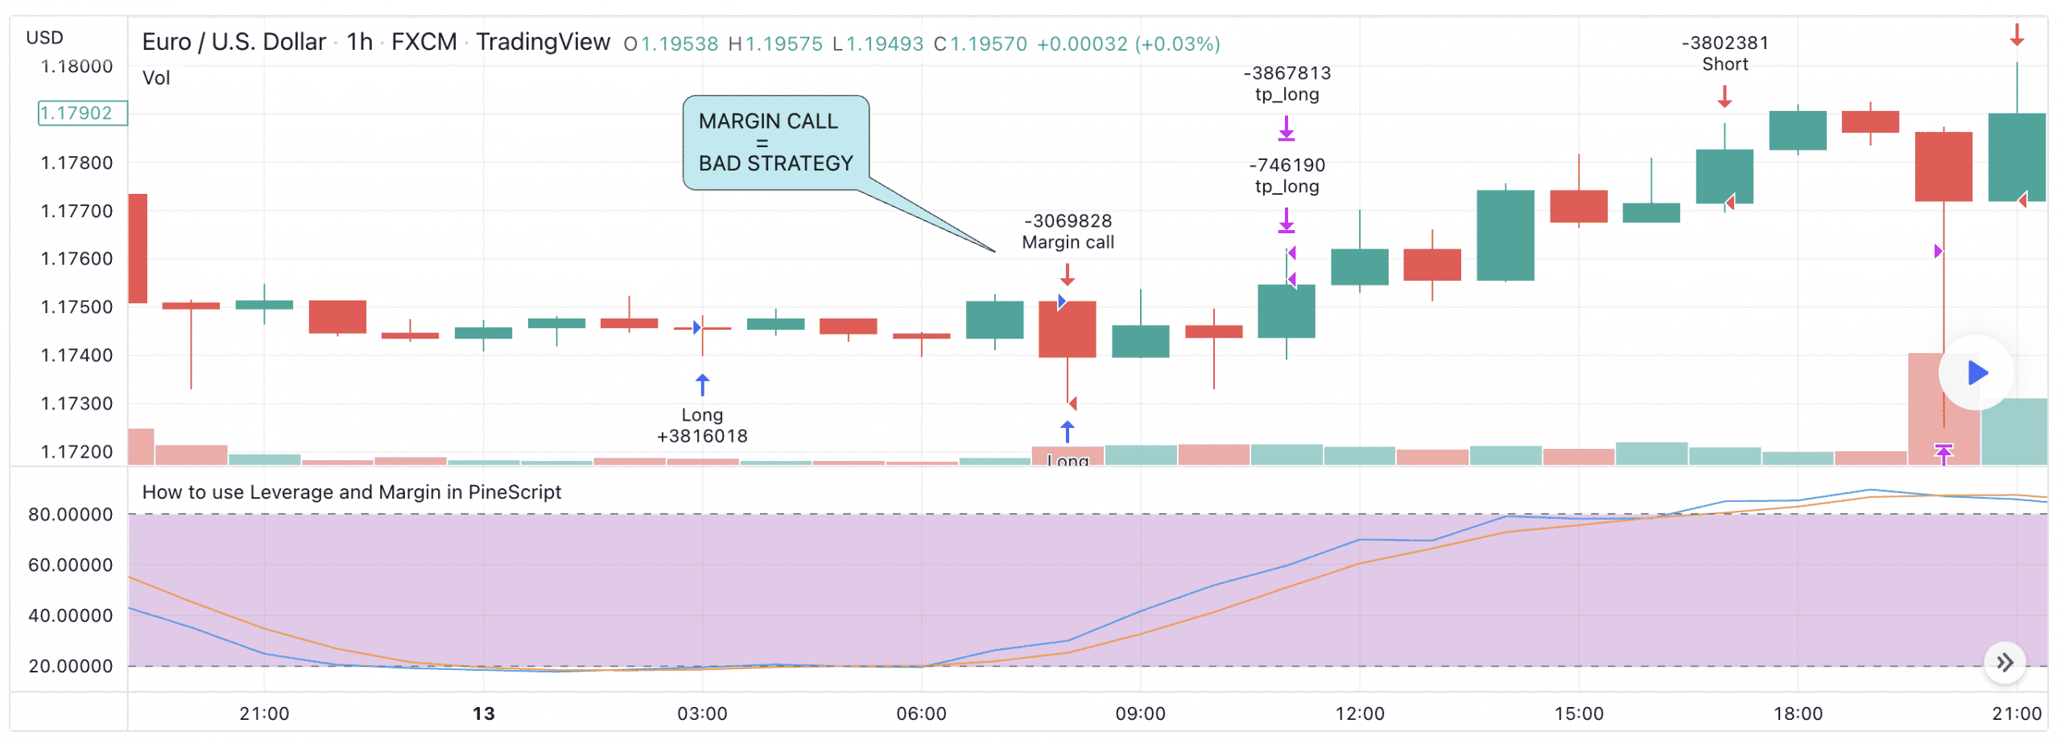
Task: Click the FXCM exchange label
Action: (423, 42)
